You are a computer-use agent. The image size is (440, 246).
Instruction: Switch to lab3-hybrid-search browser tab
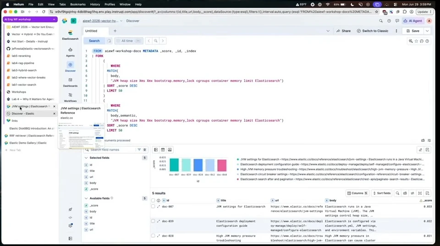tap(30, 70)
